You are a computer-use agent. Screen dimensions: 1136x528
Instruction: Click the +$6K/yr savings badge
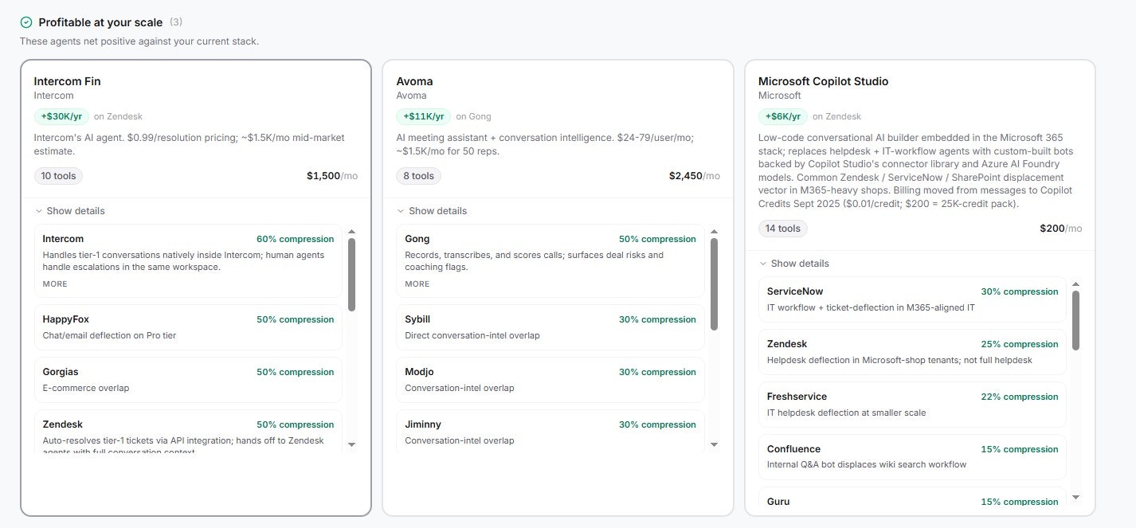point(783,116)
